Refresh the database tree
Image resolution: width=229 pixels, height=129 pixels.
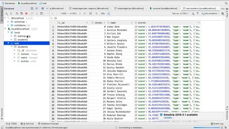pyautogui.click(x=17, y=14)
